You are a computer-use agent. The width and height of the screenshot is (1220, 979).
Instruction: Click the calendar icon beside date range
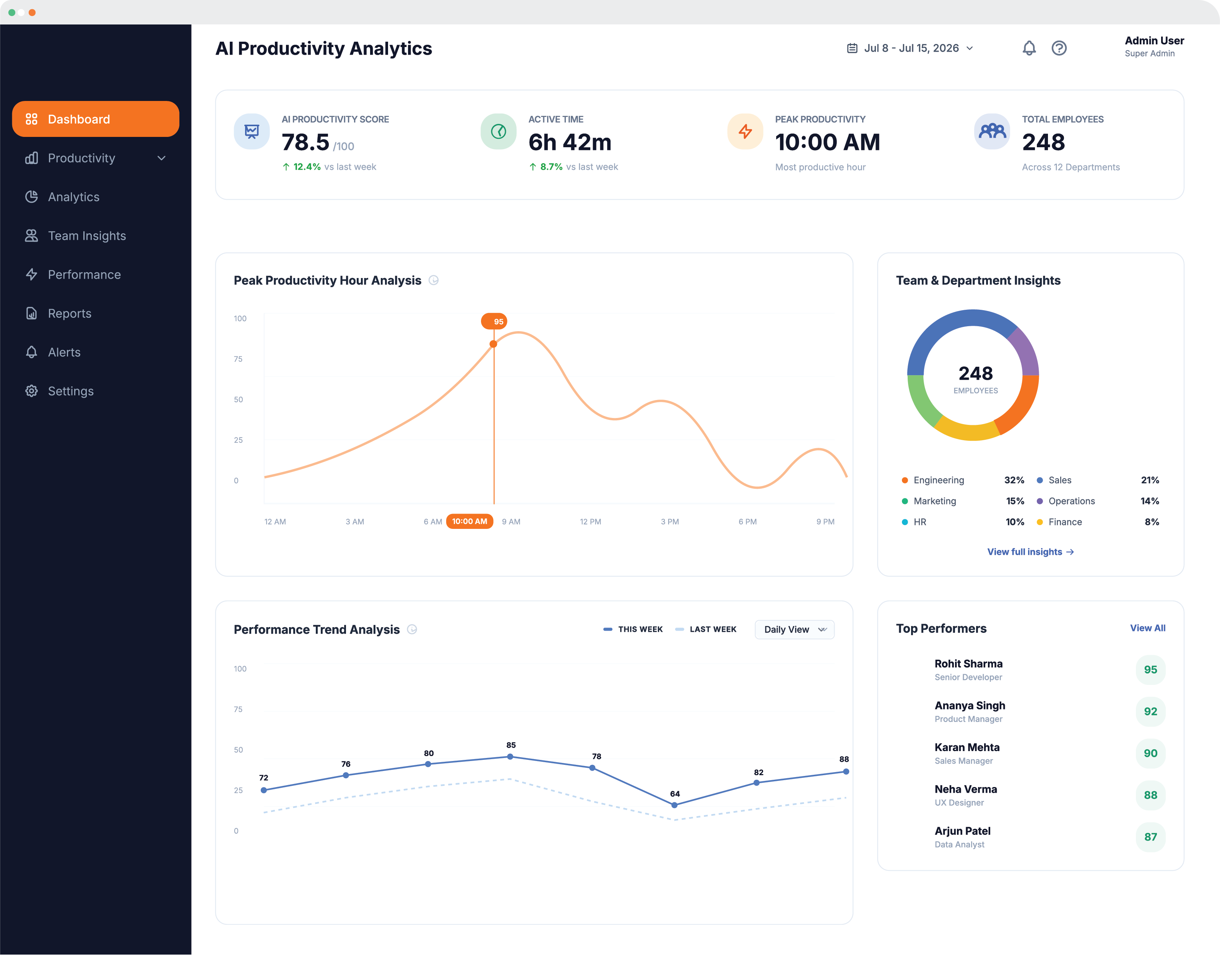coord(852,48)
